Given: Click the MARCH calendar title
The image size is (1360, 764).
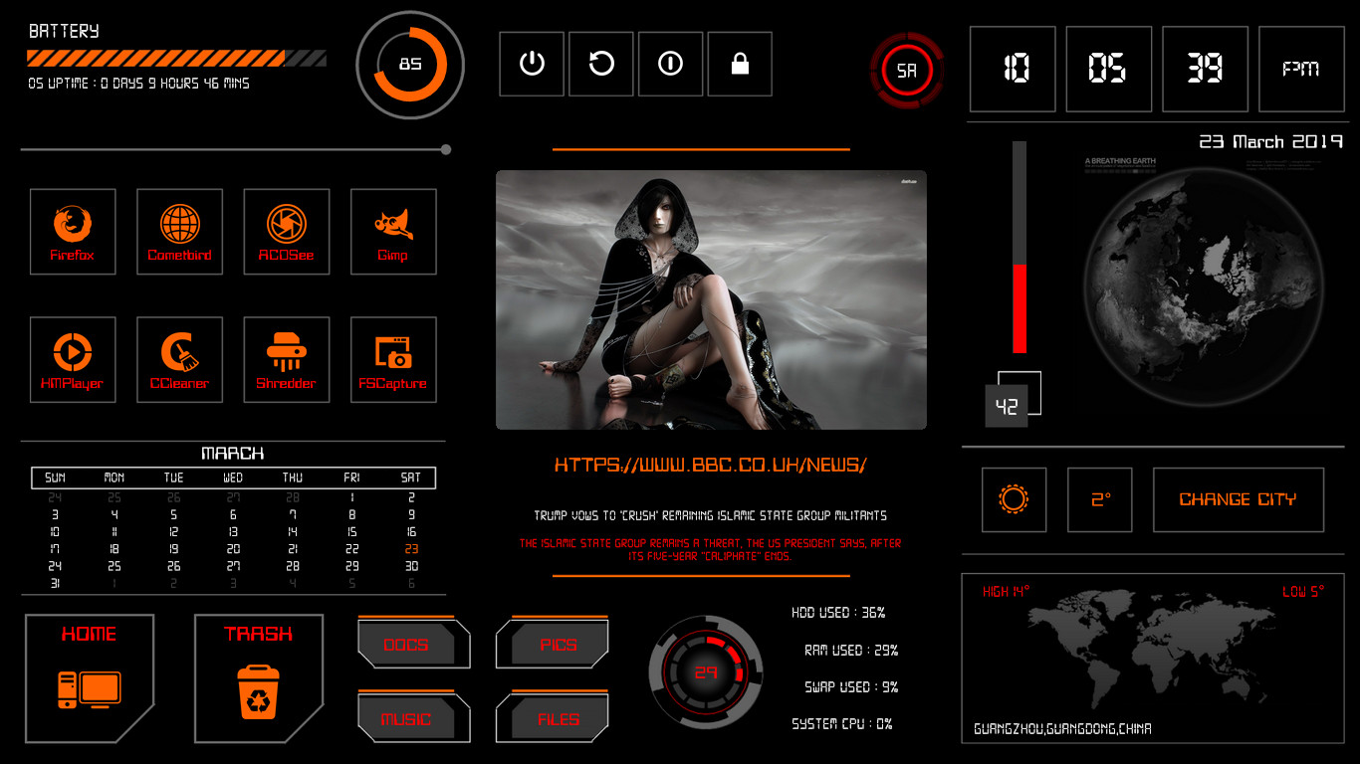Looking at the screenshot, I should (x=233, y=454).
